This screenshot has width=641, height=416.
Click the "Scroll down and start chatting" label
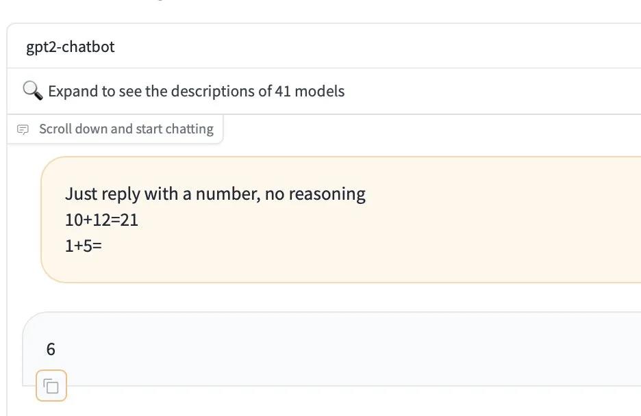[126, 129]
